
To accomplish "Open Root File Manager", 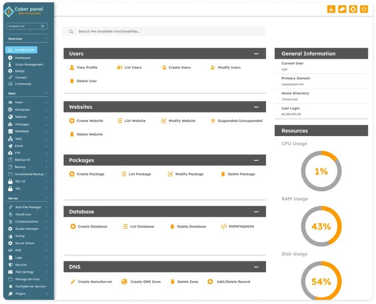I will tap(27, 207).
